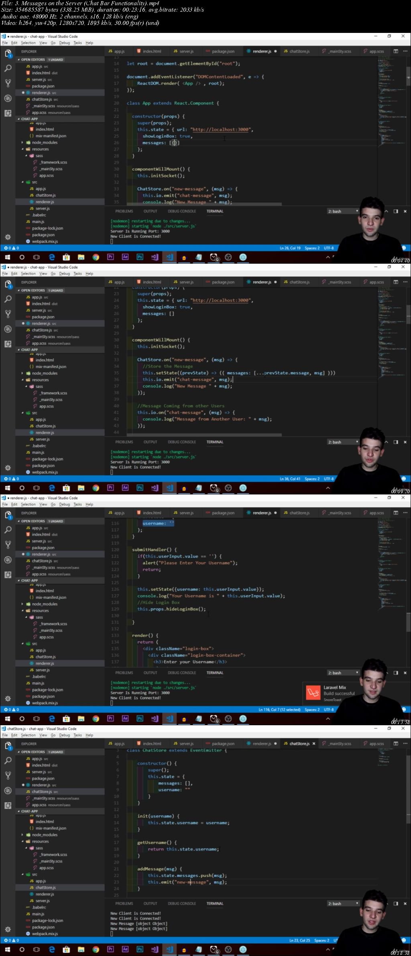Image resolution: width=411 pixels, height=956 pixels.
Task: Click Split Editor icon in the 00:04:40 frame
Action: point(396,51)
